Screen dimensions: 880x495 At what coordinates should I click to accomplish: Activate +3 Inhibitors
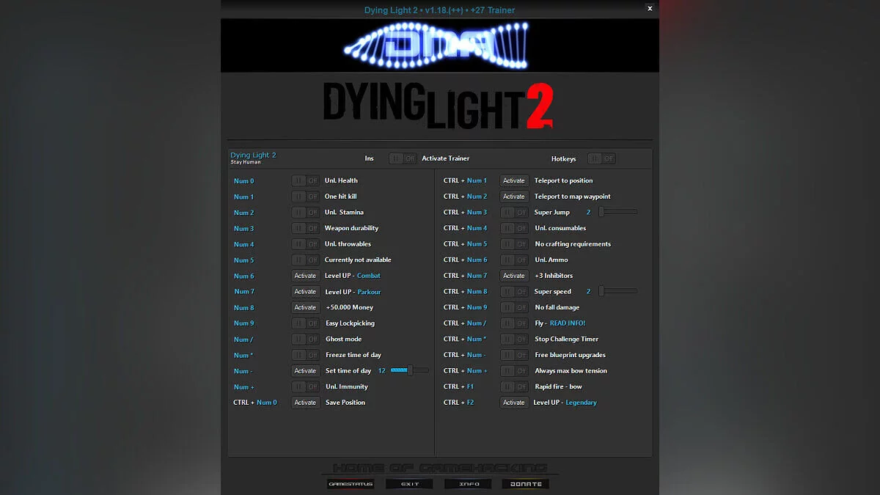point(514,276)
